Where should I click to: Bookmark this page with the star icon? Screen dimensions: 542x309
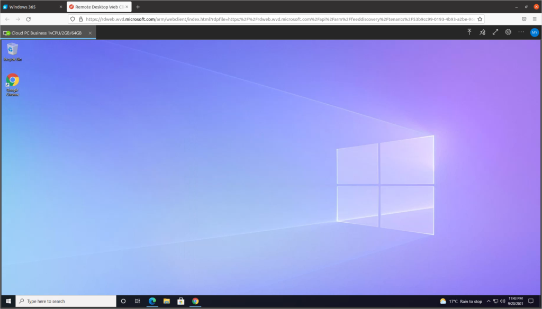(x=480, y=20)
